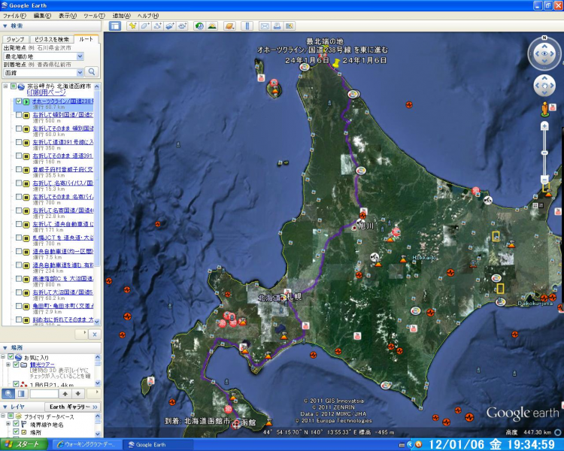The width and height of the screenshot is (564, 451).
Task: Toggle the プライマリ データベース checkbox
Action: (11, 416)
